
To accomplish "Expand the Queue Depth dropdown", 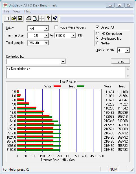I will click(x=127, y=50).
